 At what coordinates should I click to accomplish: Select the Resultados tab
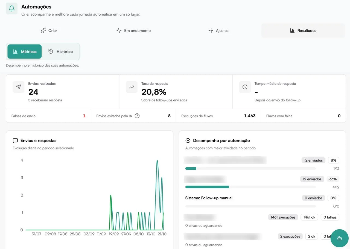[303, 31]
